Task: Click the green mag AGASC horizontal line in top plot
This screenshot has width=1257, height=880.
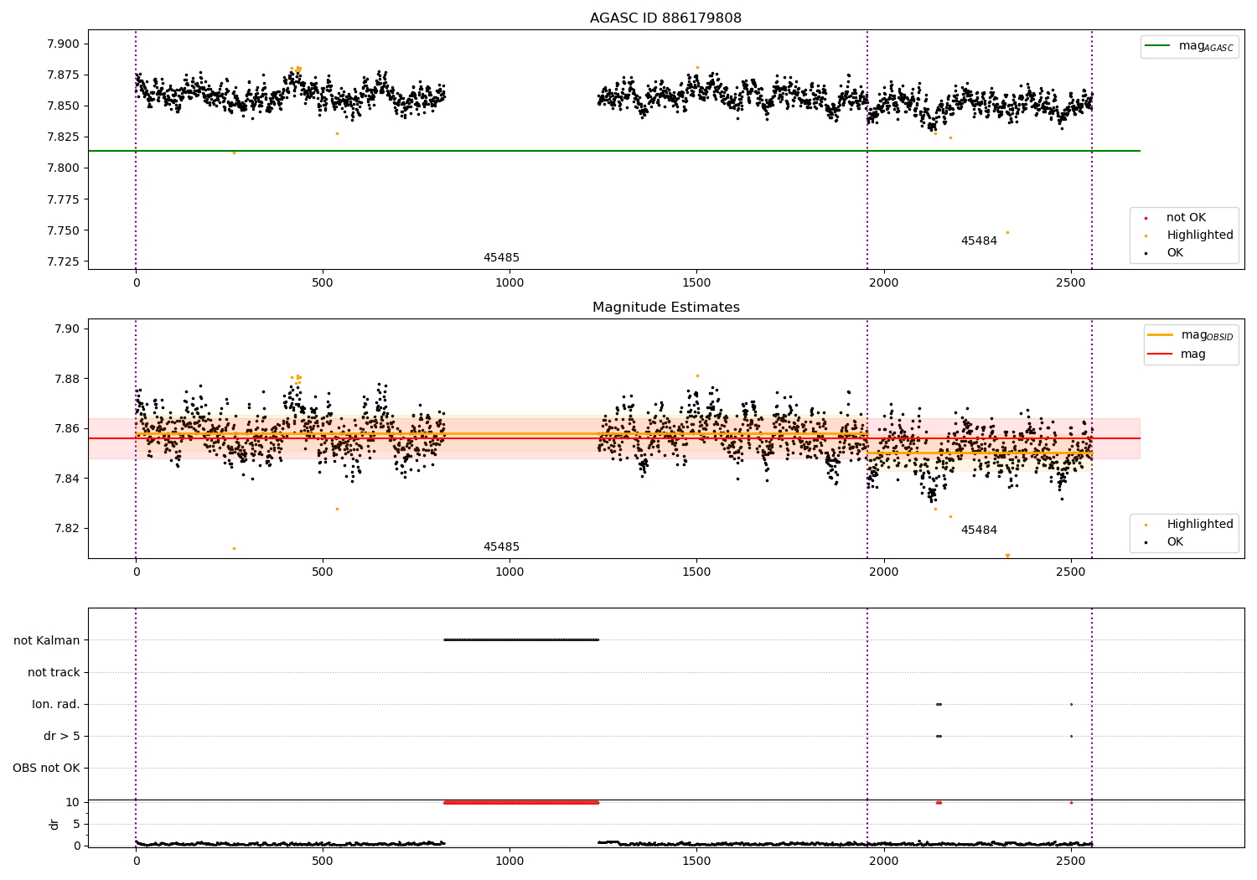Action: coord(614,151)
